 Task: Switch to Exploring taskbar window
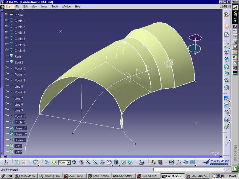click(x=50, y=176)
